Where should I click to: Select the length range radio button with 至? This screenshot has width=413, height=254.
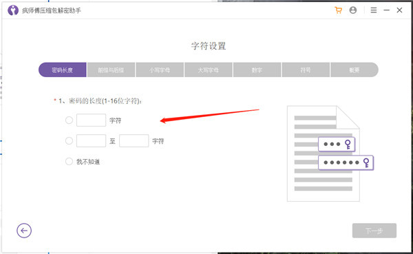pyautogui.click(x=69, y=141)
